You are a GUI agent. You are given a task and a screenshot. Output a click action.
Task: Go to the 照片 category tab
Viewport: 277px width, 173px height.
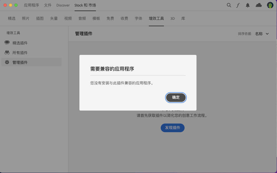(26, 18)
